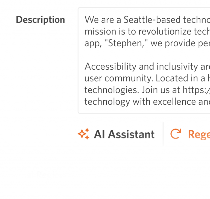Click the AI Assistant label
The image size is (210, 199).
pyautogui.click(x=124, y=134)
